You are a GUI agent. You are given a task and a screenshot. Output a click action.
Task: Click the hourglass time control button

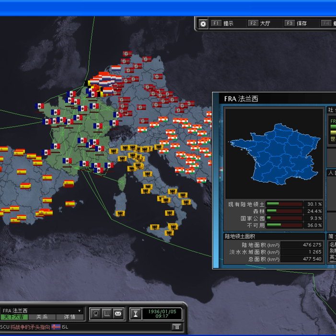click(136, 314)
